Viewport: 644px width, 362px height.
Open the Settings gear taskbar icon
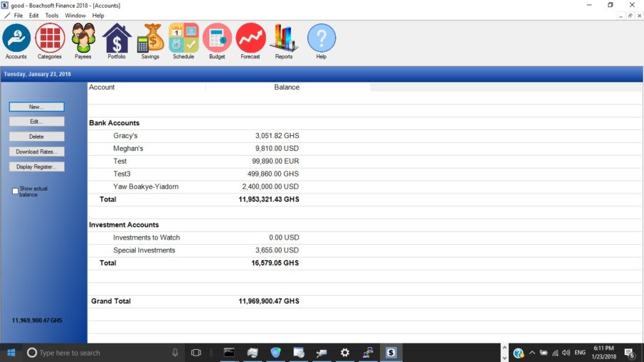(345, 353)
